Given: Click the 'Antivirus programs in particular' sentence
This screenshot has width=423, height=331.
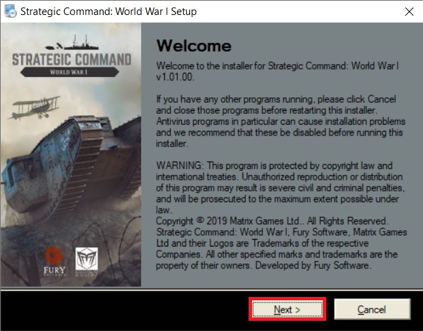Looking at the screenshot, I should coord(281,132).
